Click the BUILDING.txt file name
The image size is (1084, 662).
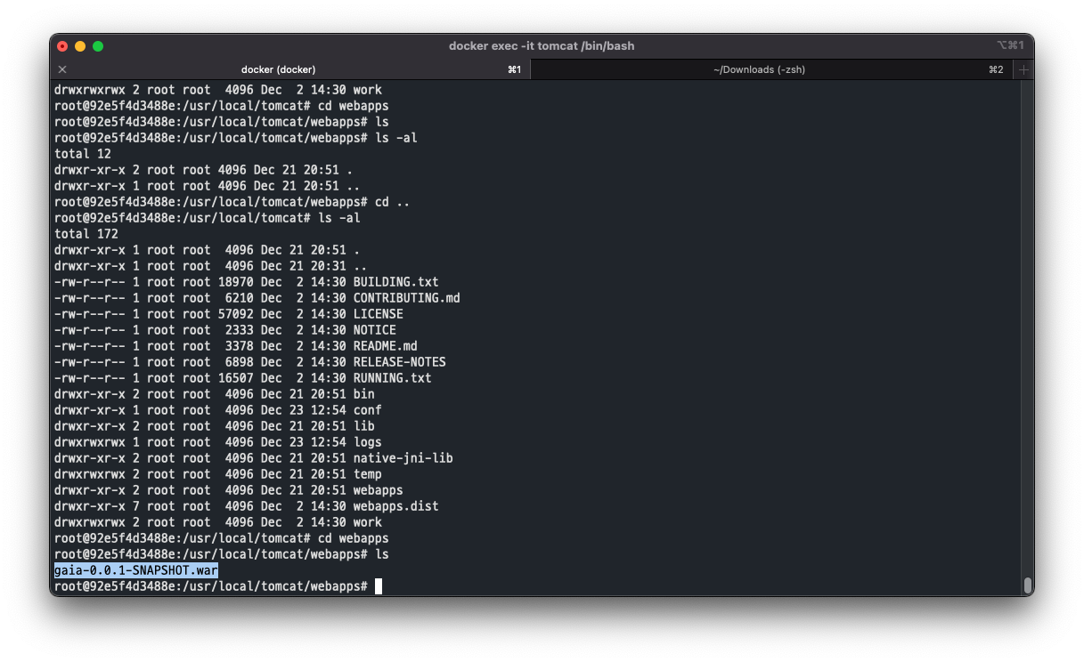(x=395, y=282)
